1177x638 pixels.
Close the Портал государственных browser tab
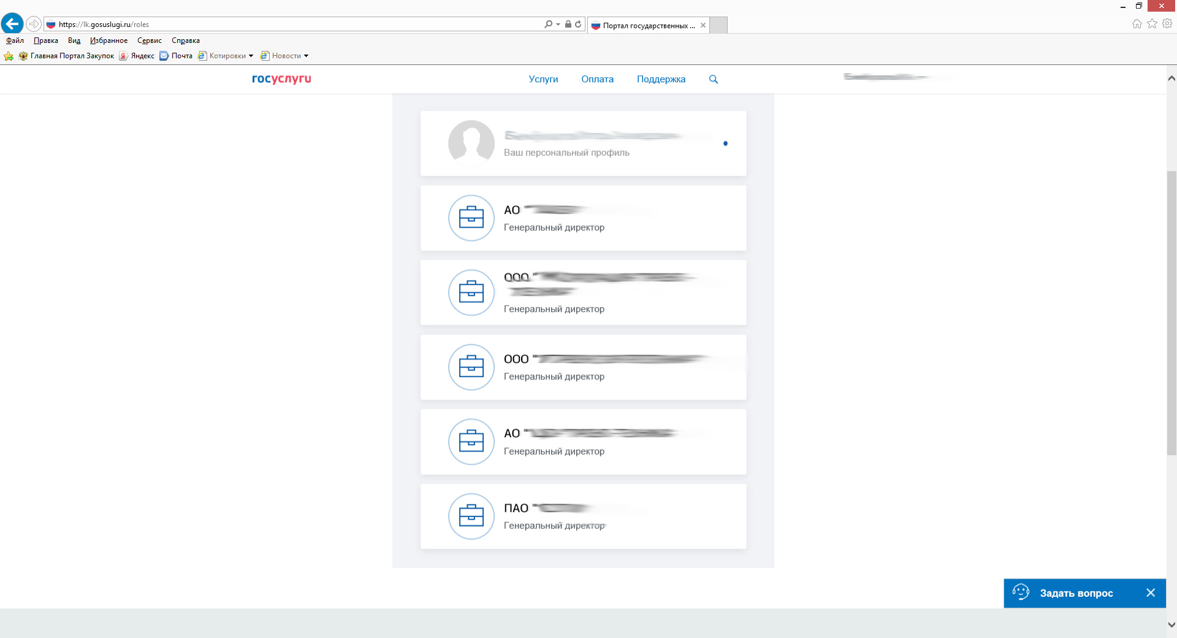click(x=703, y=25)
